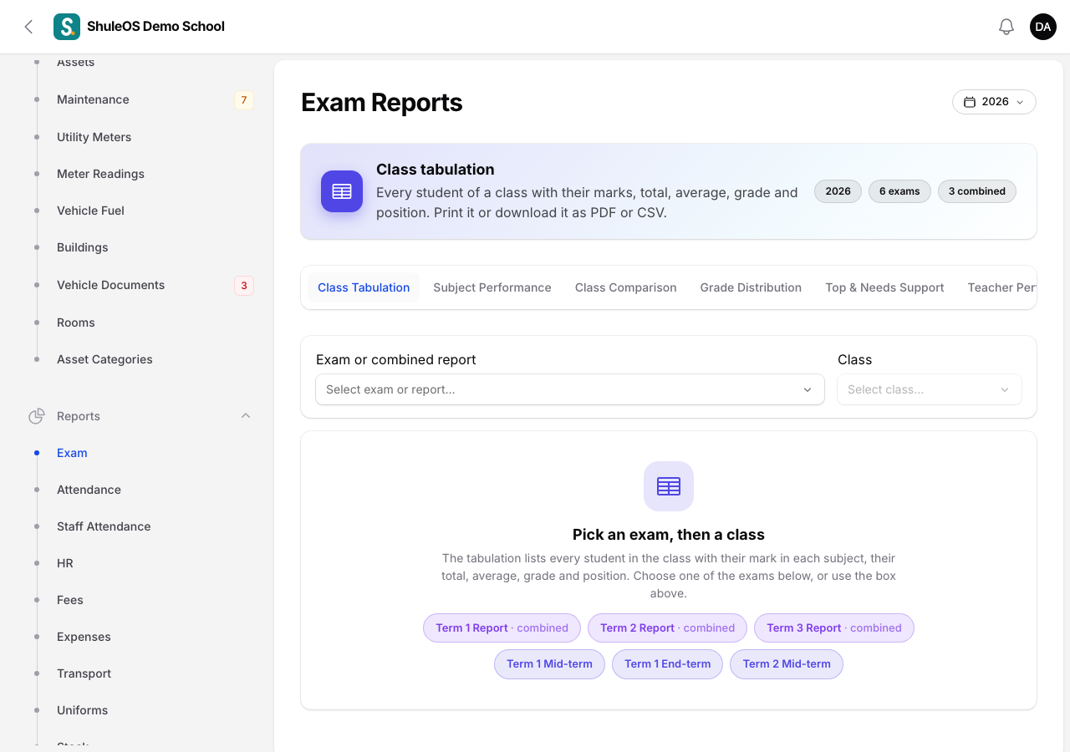Choose the Term 1 Mid-term exam chip
The image size is (1070, 752).
[x=549, y=664]
